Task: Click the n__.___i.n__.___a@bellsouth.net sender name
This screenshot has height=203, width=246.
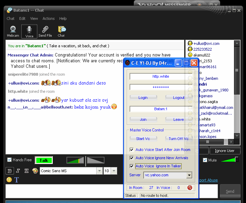Action: coord(40,107)
